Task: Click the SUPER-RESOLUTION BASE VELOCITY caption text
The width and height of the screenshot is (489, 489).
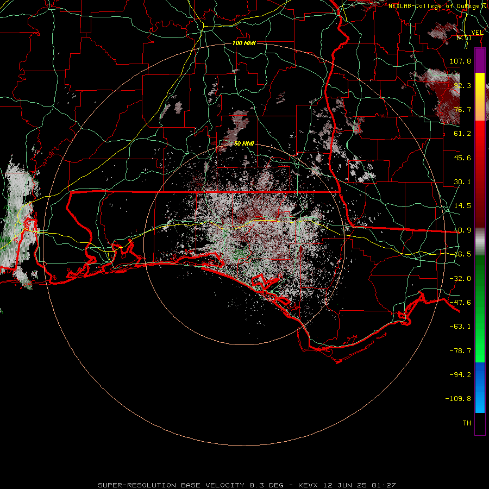Action: 171,485
